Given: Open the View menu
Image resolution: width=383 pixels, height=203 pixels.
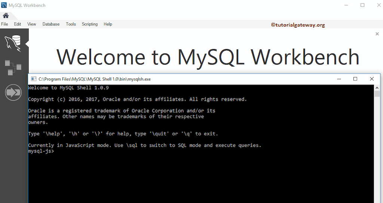Looking at the screenshot, I should (31, 24).
